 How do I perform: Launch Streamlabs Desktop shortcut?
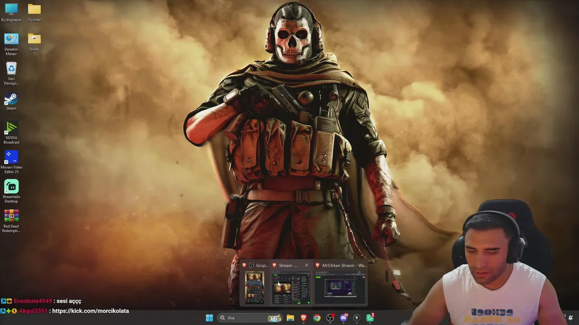11,191
